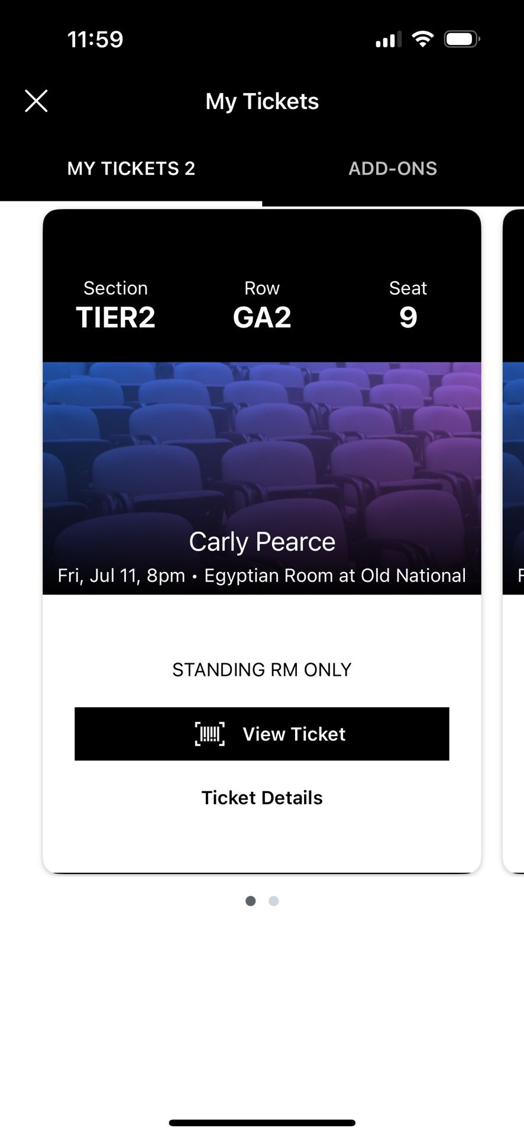The image size is (524, 1137).
Task: Tap the Carly Pearce event title
Action: [262, 541]
